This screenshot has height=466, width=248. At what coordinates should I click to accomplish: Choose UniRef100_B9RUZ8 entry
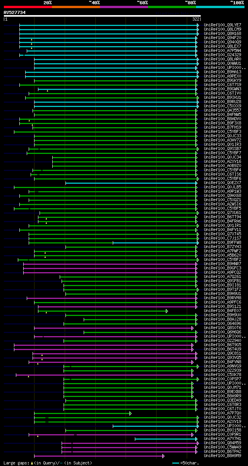coord(222,102)
